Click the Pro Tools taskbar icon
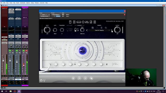166x93 pixels. click(x=19, y=91)
